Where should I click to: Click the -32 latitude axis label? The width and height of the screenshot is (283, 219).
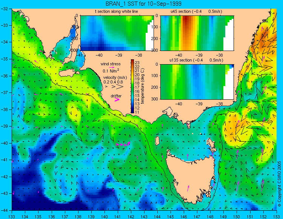pos(5,8)
